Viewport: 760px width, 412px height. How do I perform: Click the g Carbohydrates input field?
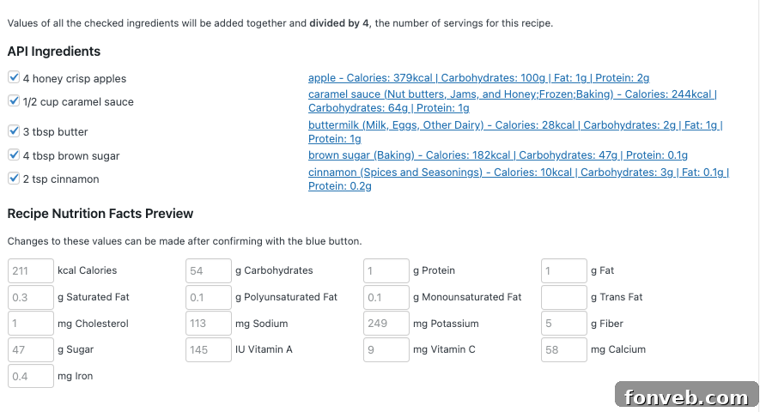point(209,270)
